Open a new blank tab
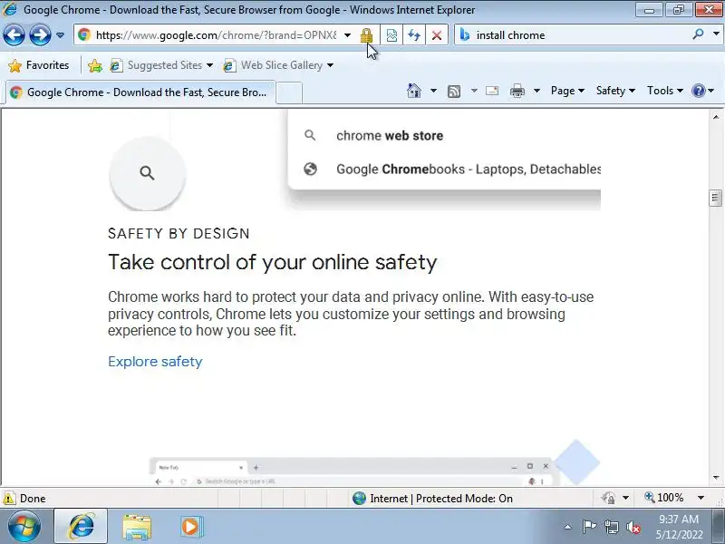725x544 pixels. tap(289, 92)
